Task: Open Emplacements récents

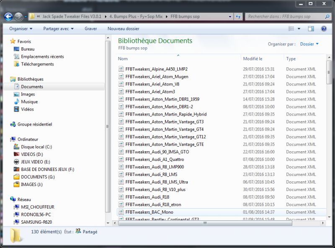Action: pos(42,57)
